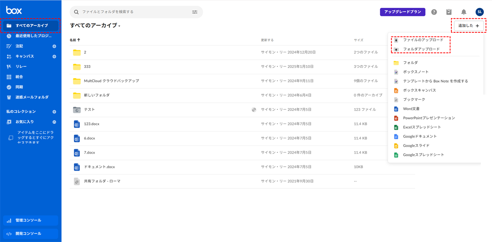Collapse the お気に入り section arrow
This screenshot has width=492, height=242.
[54, 122]
